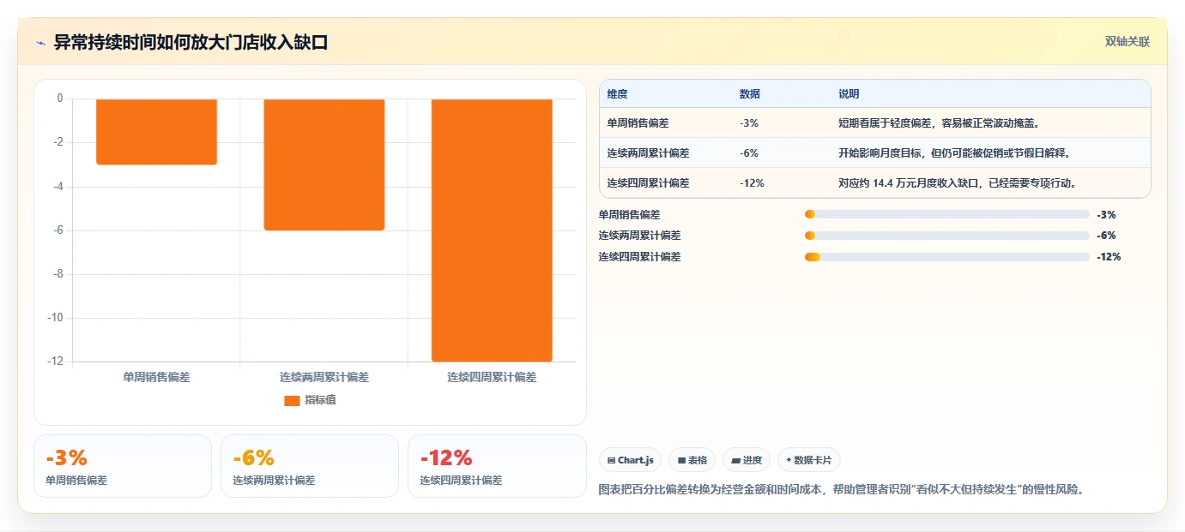Click the 连续两周累计偏差 progress bar
Screen dimensions: 1185x532
946,236
